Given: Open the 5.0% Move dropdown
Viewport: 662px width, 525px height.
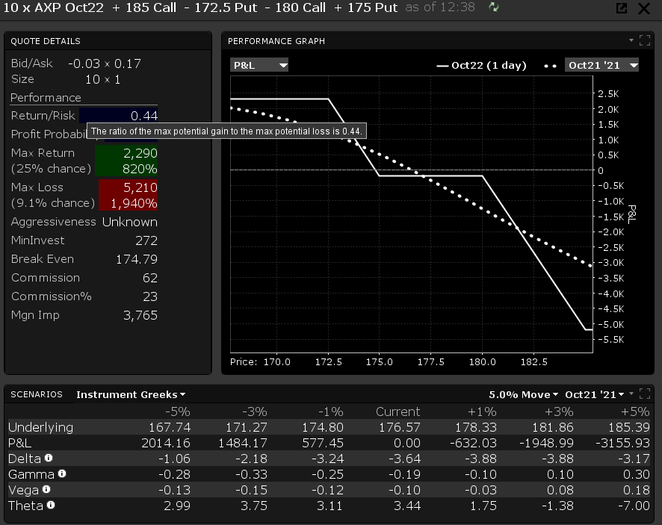Looking at the screenshot, I should coord(524,394).
